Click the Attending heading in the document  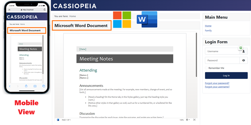[88, 70]
